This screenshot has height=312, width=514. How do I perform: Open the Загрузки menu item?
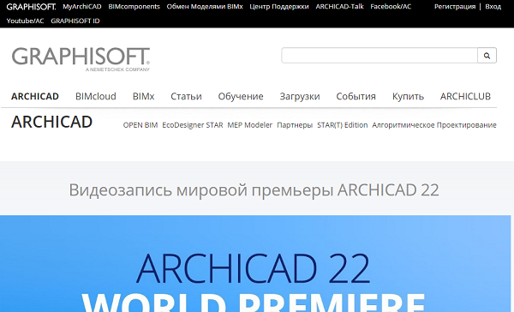pyautogui.click(x=300, y=97)
